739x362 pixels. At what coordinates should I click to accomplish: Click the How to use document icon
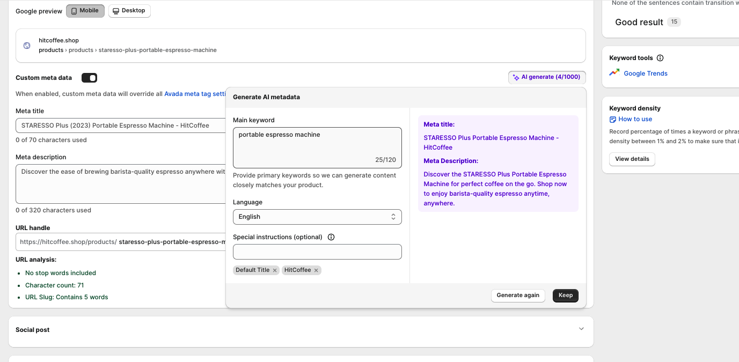click(613, 119)
